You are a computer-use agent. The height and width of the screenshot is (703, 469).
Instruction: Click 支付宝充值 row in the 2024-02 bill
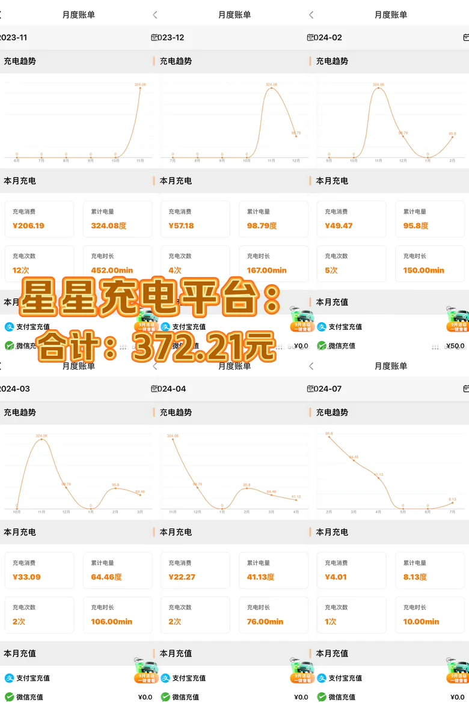(x=390, y=327)
